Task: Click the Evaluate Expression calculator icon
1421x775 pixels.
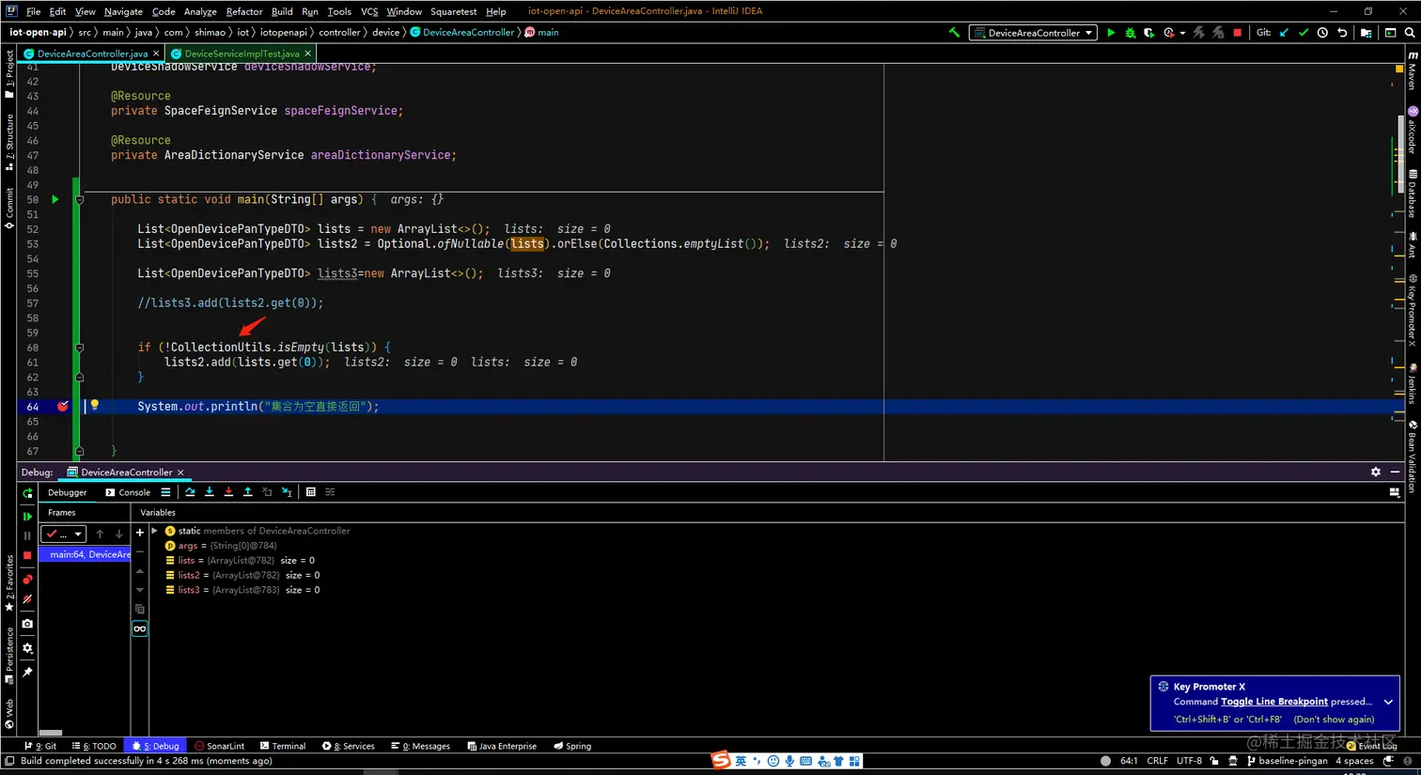Action: tap(311, 492)
